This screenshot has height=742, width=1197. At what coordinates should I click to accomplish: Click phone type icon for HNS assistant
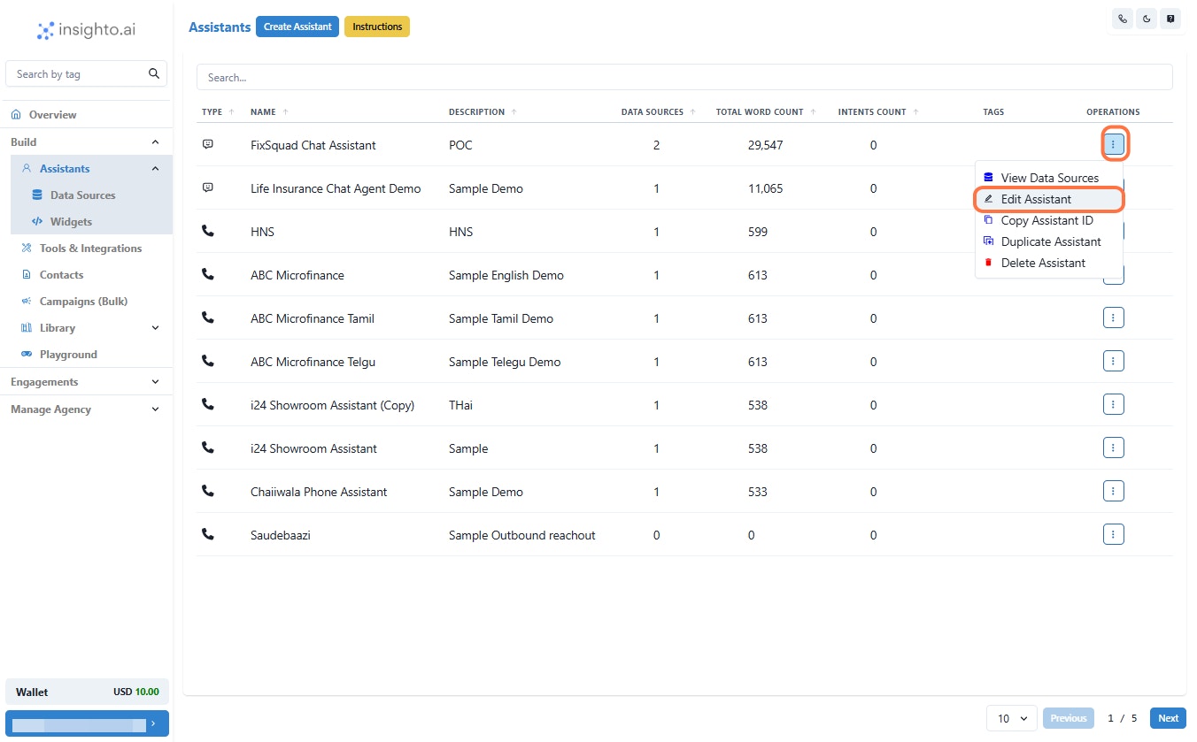pyautogui.click(x=208, y=231)
